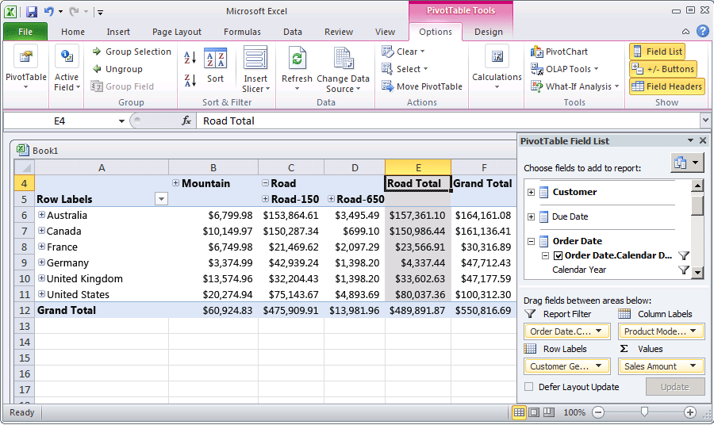Open the PivotChart tool
714x425 pixels.
(559, 52)
